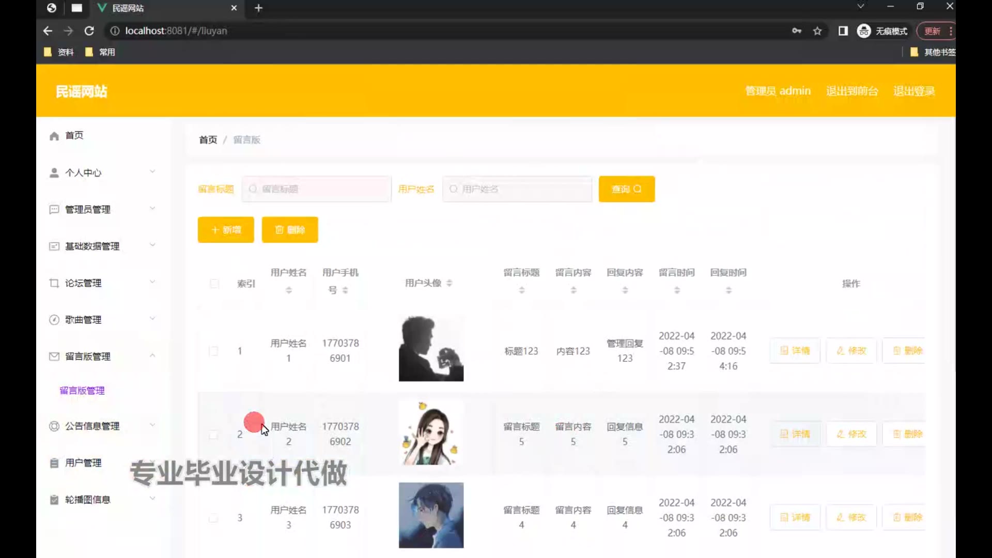Open 基础数据管理 menu item

coord(92,246)
